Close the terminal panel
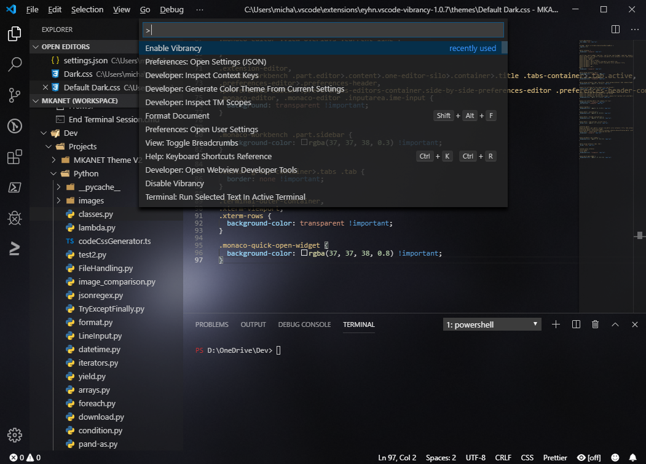The height and width of the screenshot is (464, 646). click(x=635, y=324)
